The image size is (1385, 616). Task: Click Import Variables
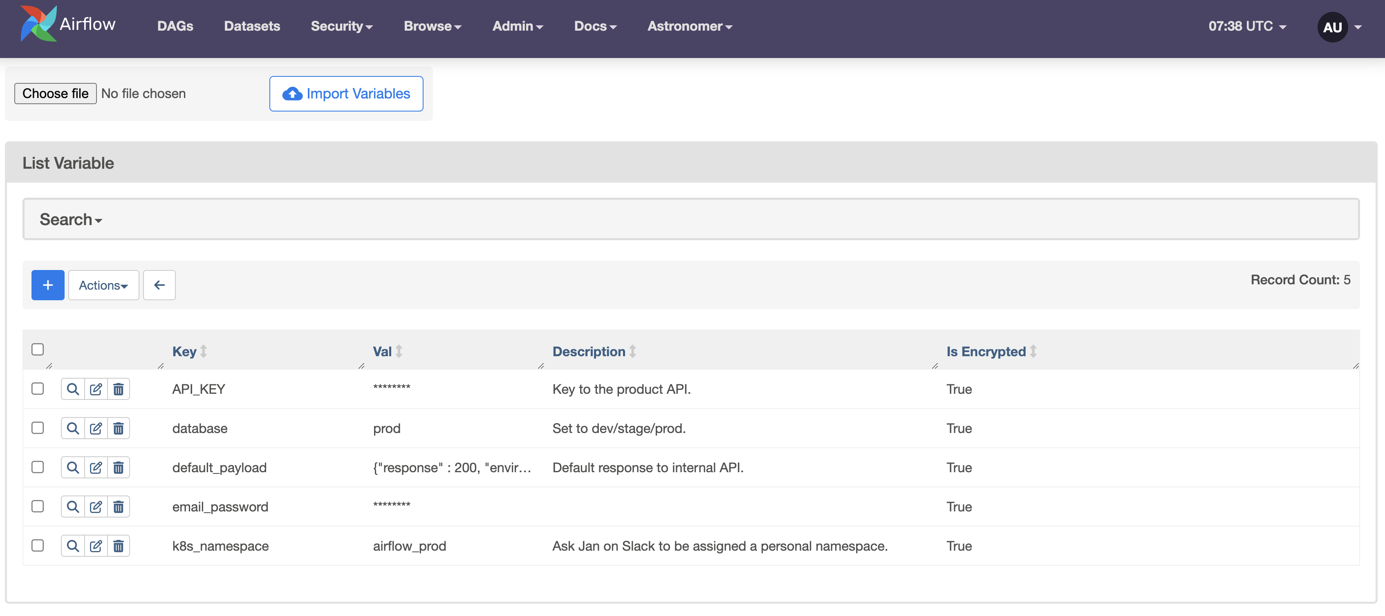click(x=346, y=94)
